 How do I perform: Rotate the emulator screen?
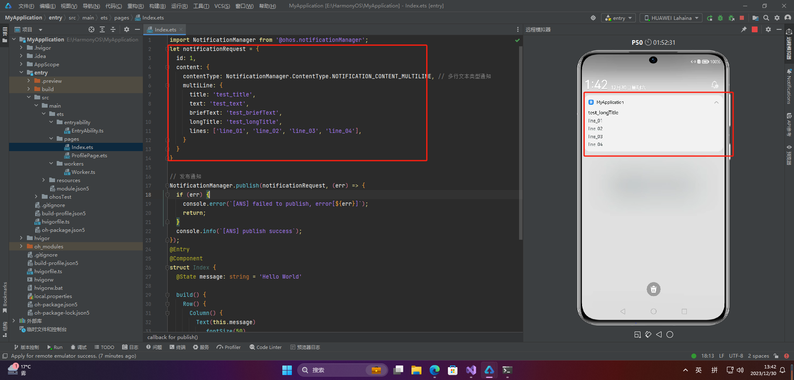tap(648, 334)
